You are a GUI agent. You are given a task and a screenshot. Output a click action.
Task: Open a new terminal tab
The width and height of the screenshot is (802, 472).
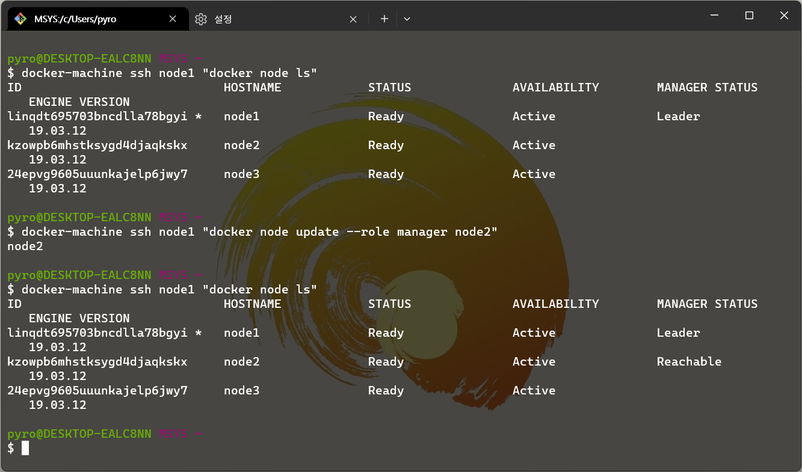[x=384, y=19]
